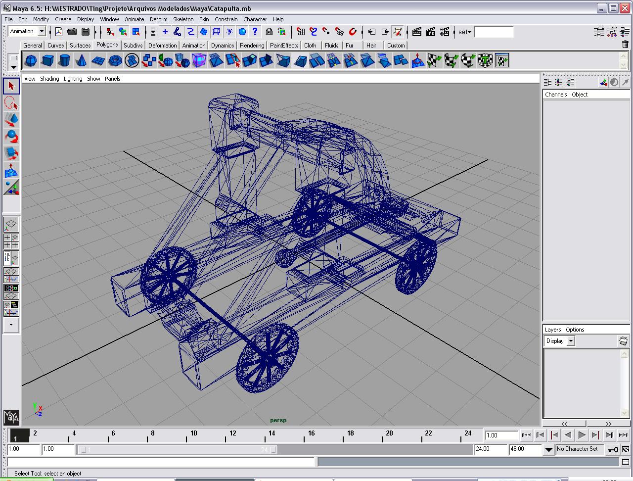
Task: Toggle snap to view planes
Action: pyautogui.click(x=339, y=32)
